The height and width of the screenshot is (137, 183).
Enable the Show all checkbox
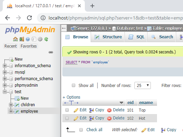74,85
